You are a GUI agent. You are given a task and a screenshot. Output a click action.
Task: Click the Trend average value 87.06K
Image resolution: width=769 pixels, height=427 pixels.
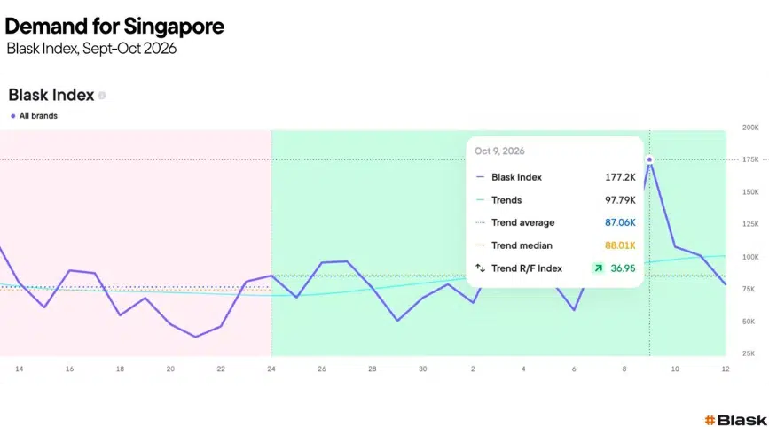click(x=620, y=223)
